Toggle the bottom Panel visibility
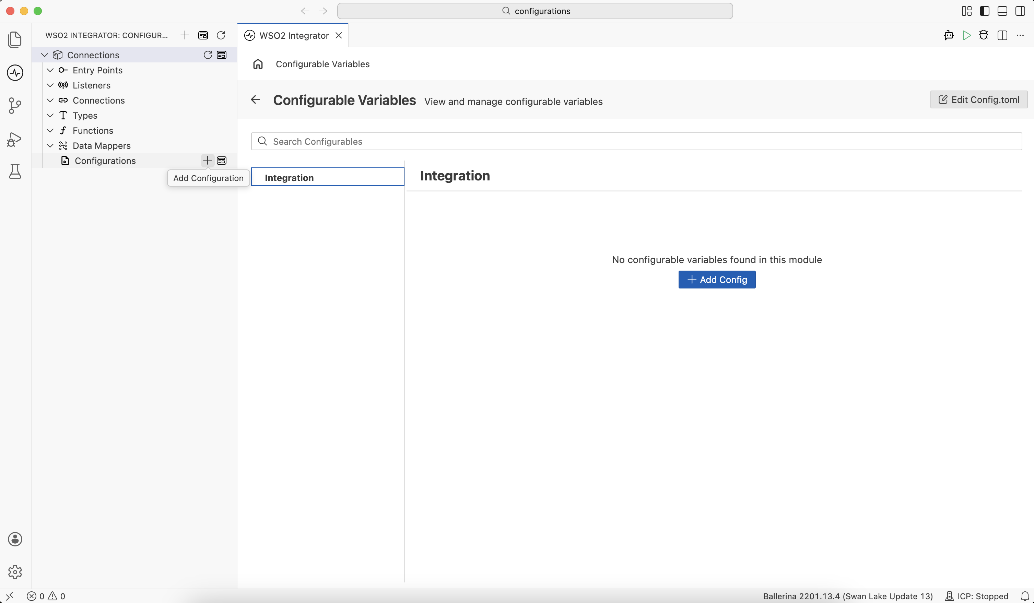Screen dimensions: 1034x603 [x=1002, y=11]
